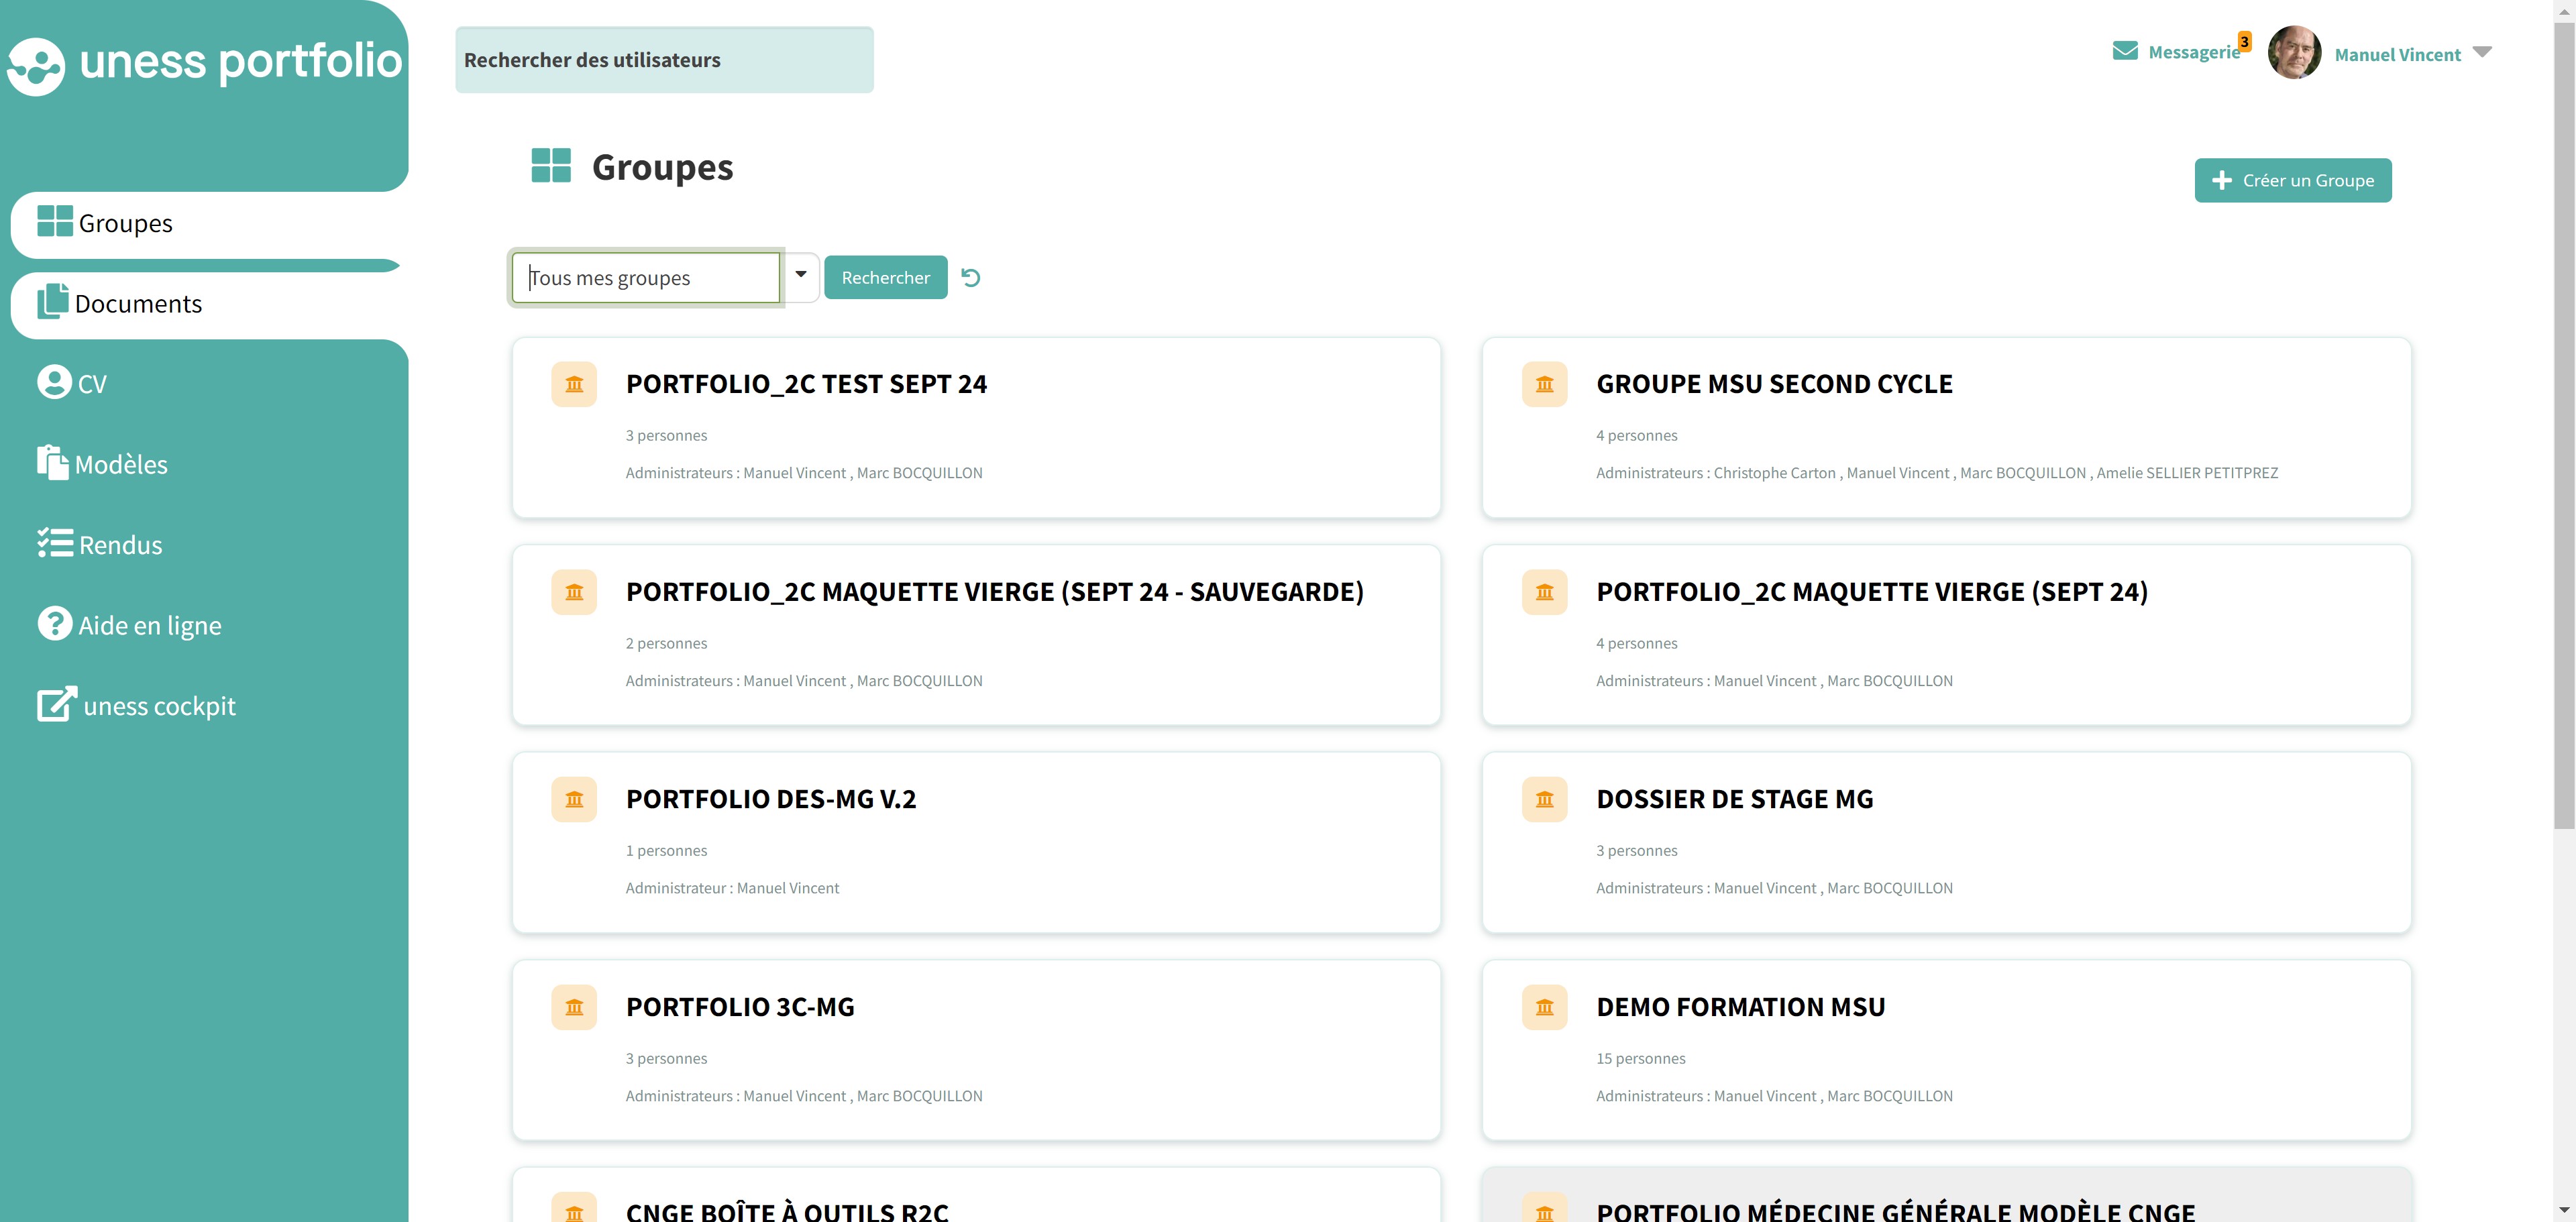2576x1222 pixels.
Task: Click the Messagerie envelope icon
Action: (x=2125, y=51)
